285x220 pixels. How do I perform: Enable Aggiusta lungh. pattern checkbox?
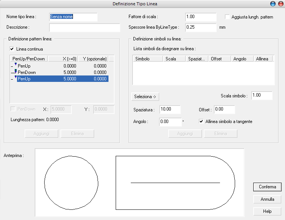227,17
